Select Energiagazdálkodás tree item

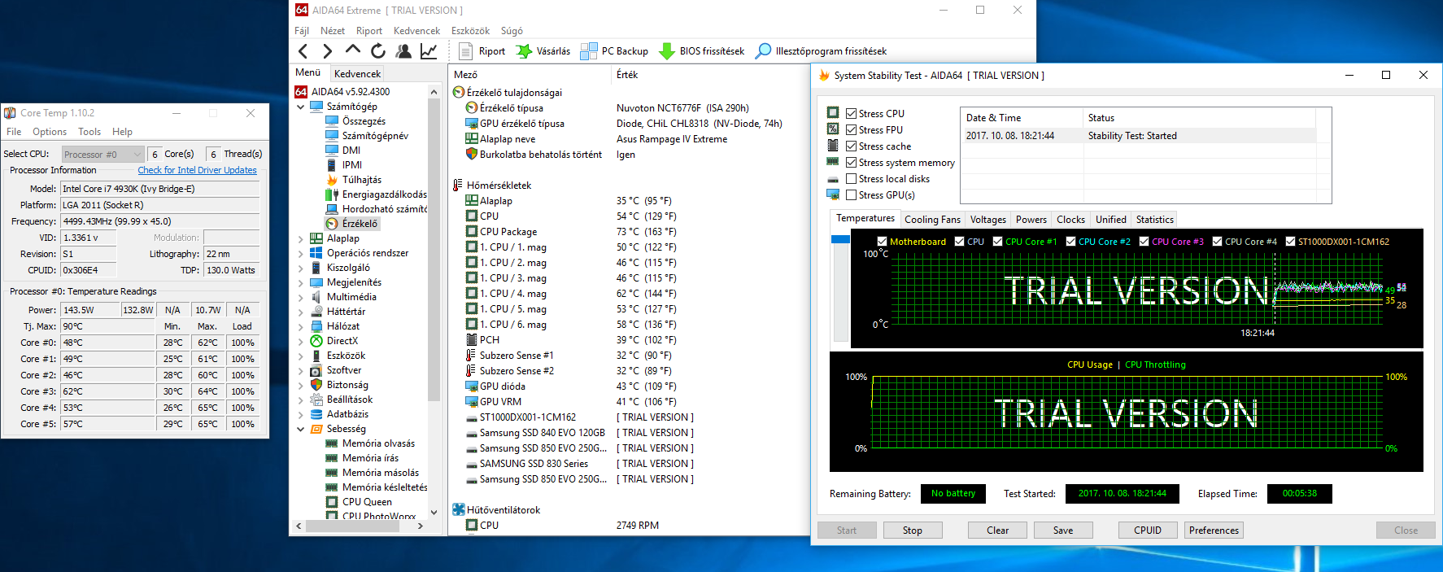coord(384,194)
